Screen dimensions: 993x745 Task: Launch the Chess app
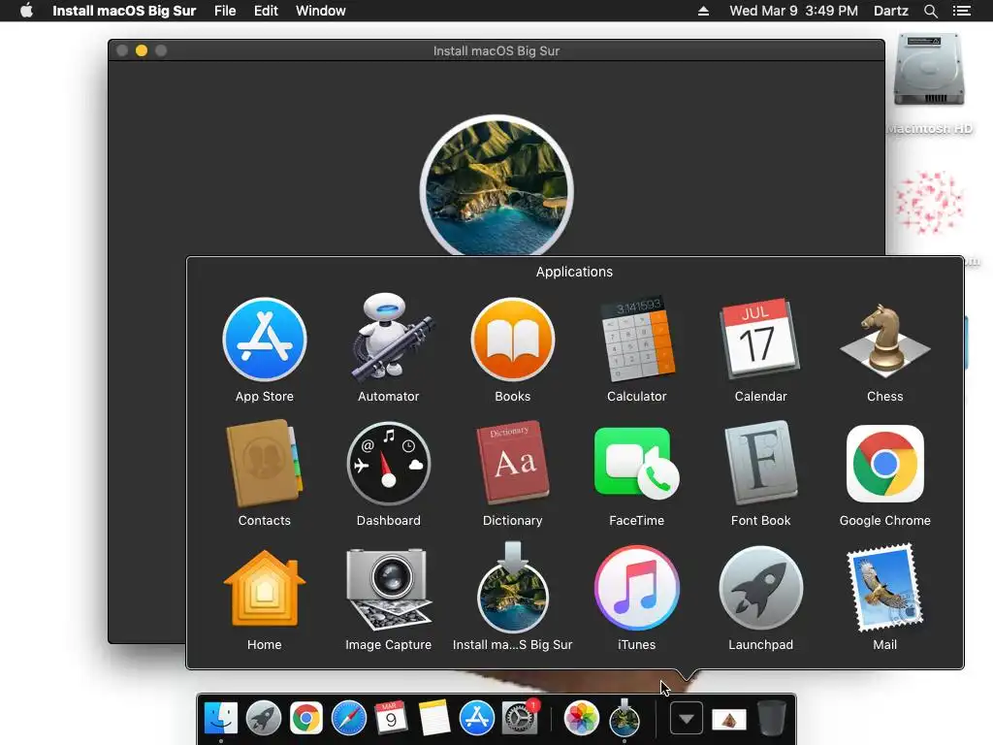(x=884, y=340)
